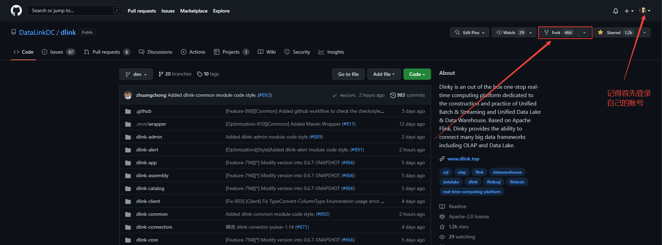
Task: Open the Insights tab
Action: [x=331, y=52]
